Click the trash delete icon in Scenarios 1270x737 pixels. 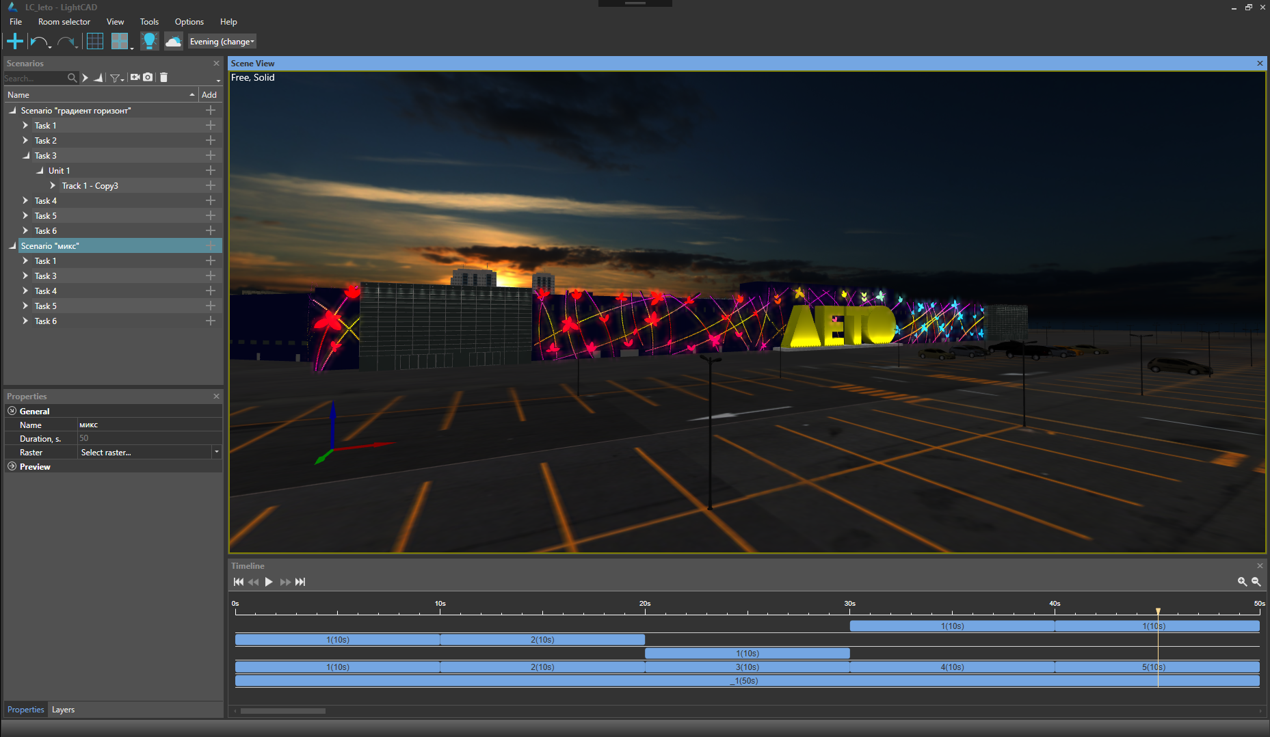pyautogui.click(x=163, y=77)
